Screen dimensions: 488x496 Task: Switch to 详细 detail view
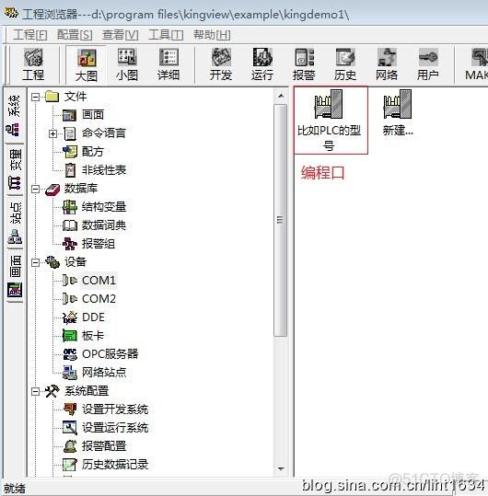click(168, 64)
